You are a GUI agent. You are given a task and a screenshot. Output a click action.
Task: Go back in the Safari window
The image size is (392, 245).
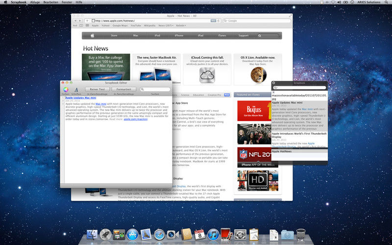75,21
